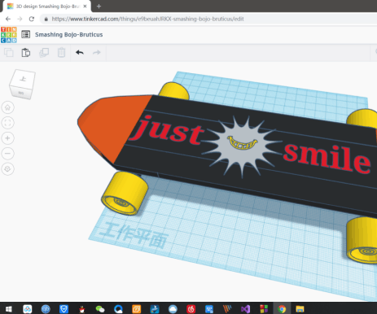Select the yellow smiling mouth shape

(243, 143)
